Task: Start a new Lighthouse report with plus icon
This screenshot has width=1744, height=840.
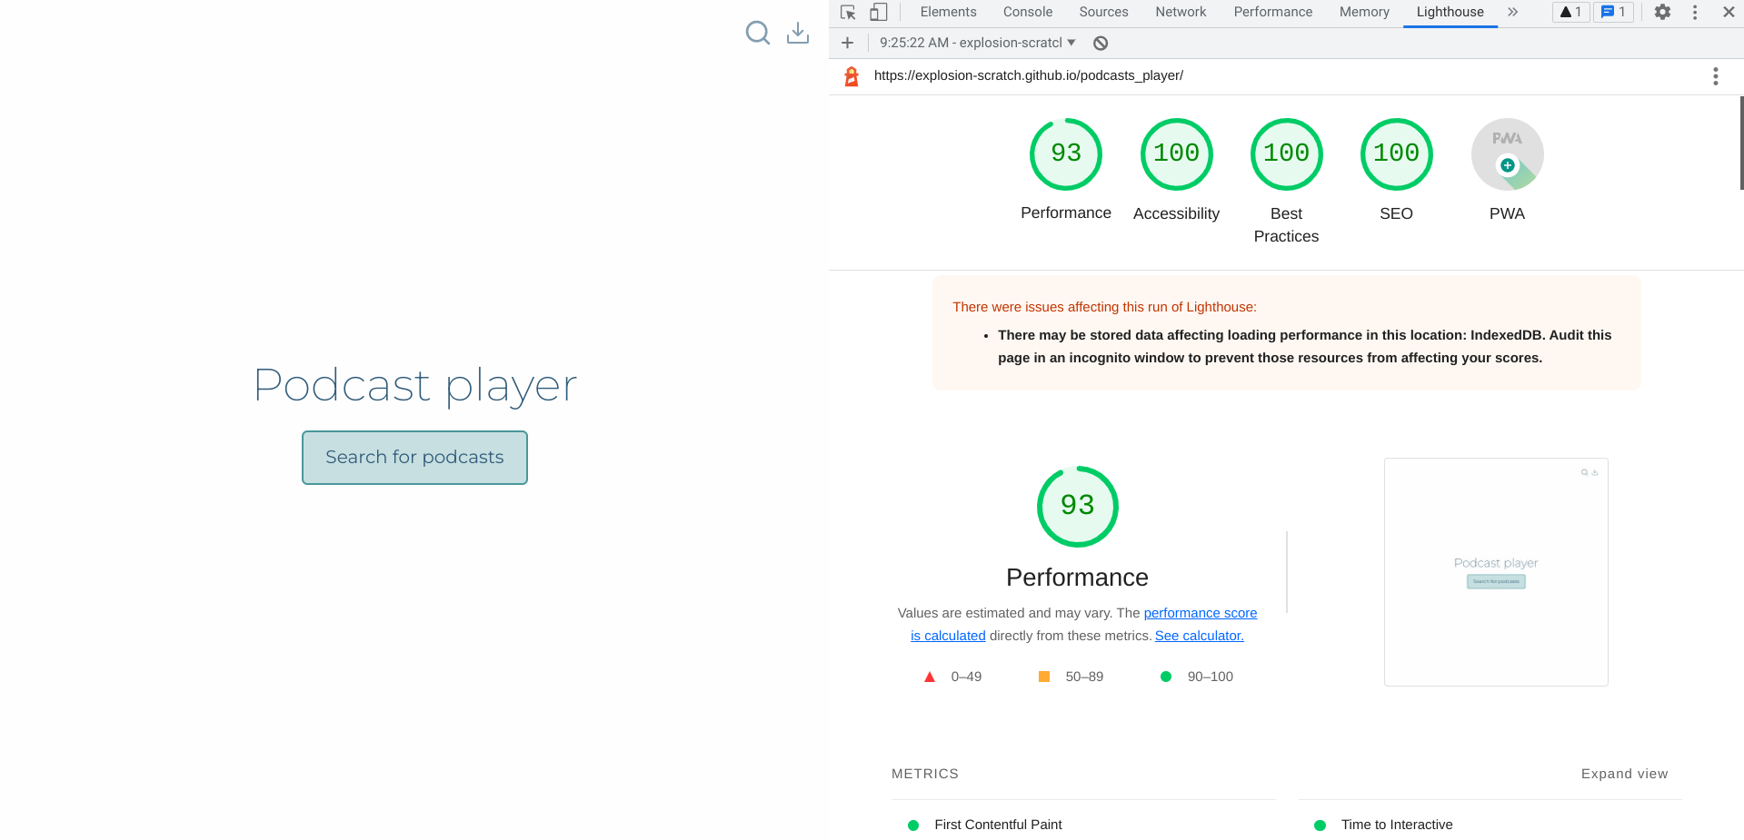Action: [847, 43]
